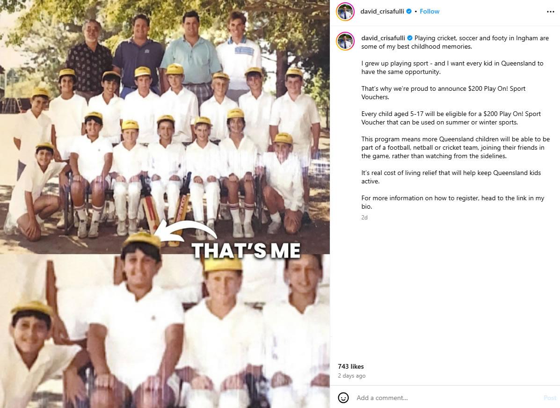This screenshot has height=408, width=560.
Task: Click the white arrow pointing at the boy
Action: coord(186,231)
